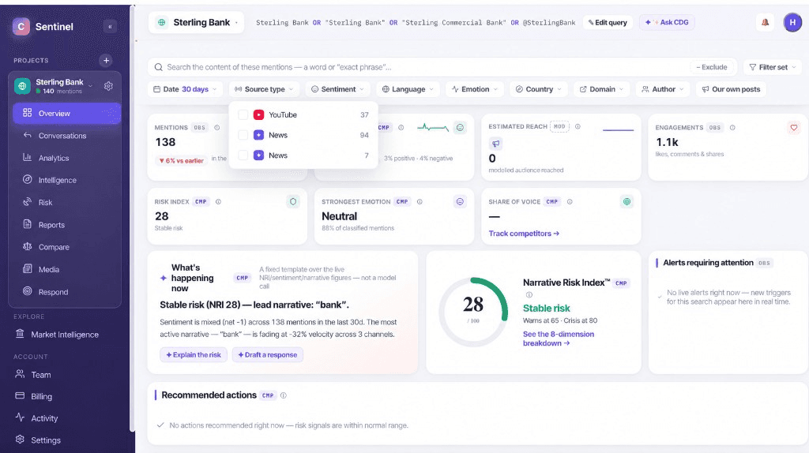This screenshot has height=453, width=809.
Task: Click the Sentinel logo icon
Action: 21,26
